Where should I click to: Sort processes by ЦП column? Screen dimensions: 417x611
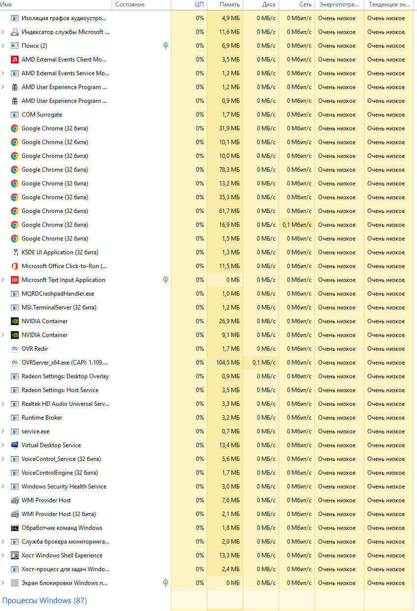tap(189, 4)
